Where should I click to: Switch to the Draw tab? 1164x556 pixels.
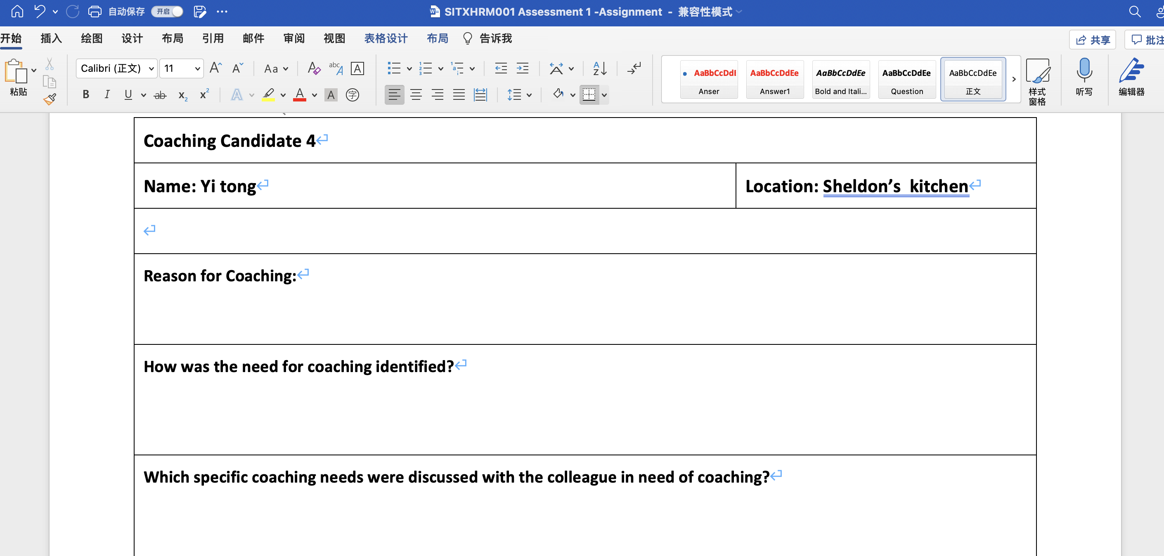click(x=92, y=38)
